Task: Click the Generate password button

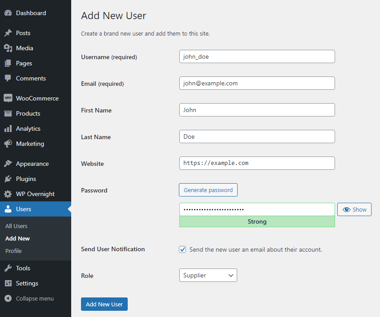Action: tap(208, 190)
